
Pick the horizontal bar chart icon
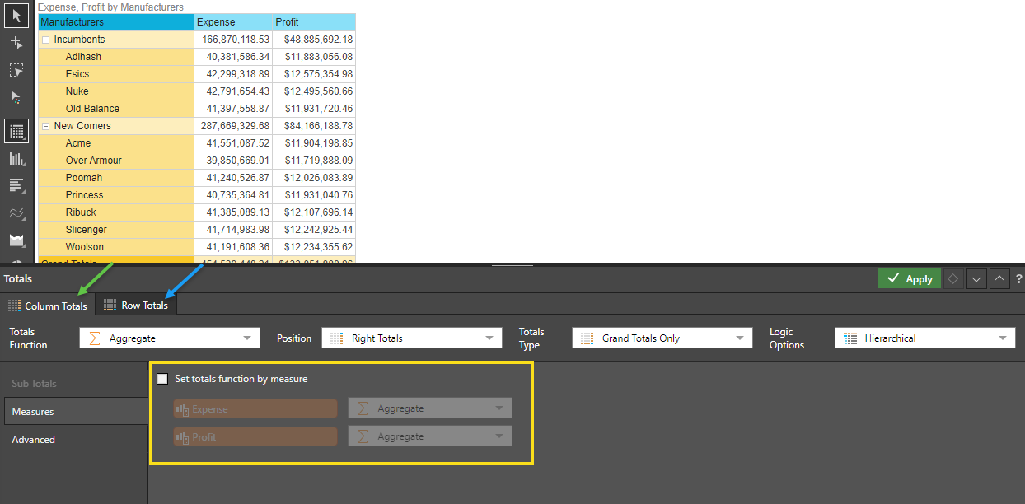click(x=16, y=185)
